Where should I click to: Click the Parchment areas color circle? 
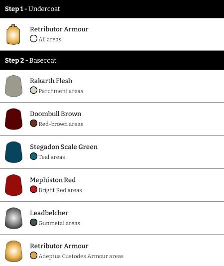(33, 90)
